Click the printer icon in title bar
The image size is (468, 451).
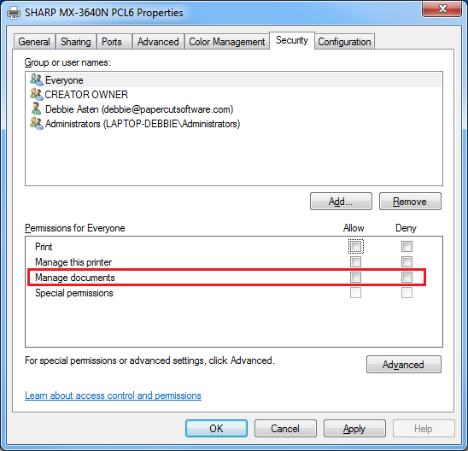tap(14, 13)
